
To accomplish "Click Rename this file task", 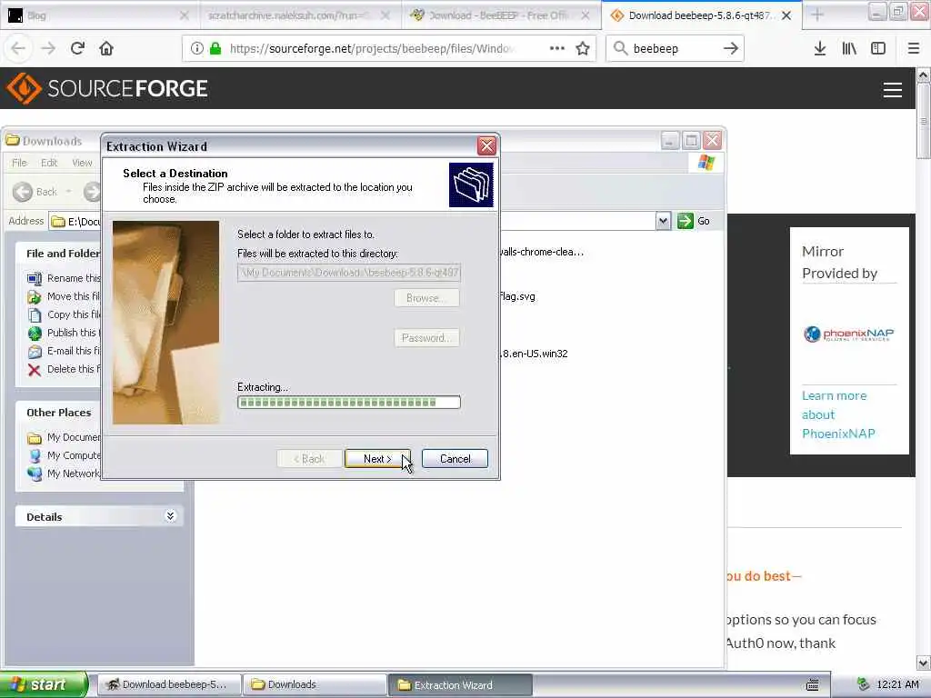I will 65,278.
